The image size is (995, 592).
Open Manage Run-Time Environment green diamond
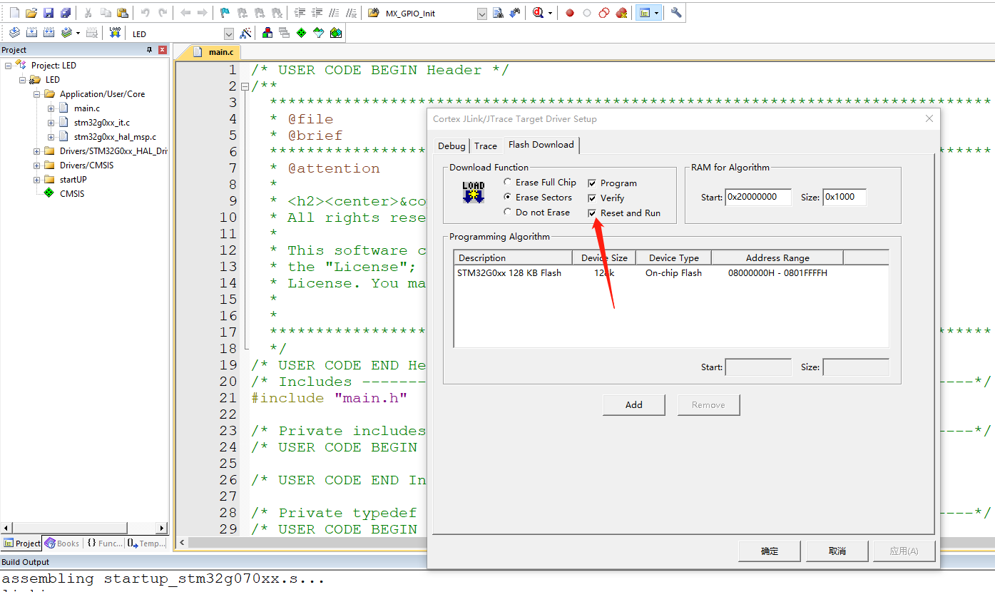pos(301,33)
